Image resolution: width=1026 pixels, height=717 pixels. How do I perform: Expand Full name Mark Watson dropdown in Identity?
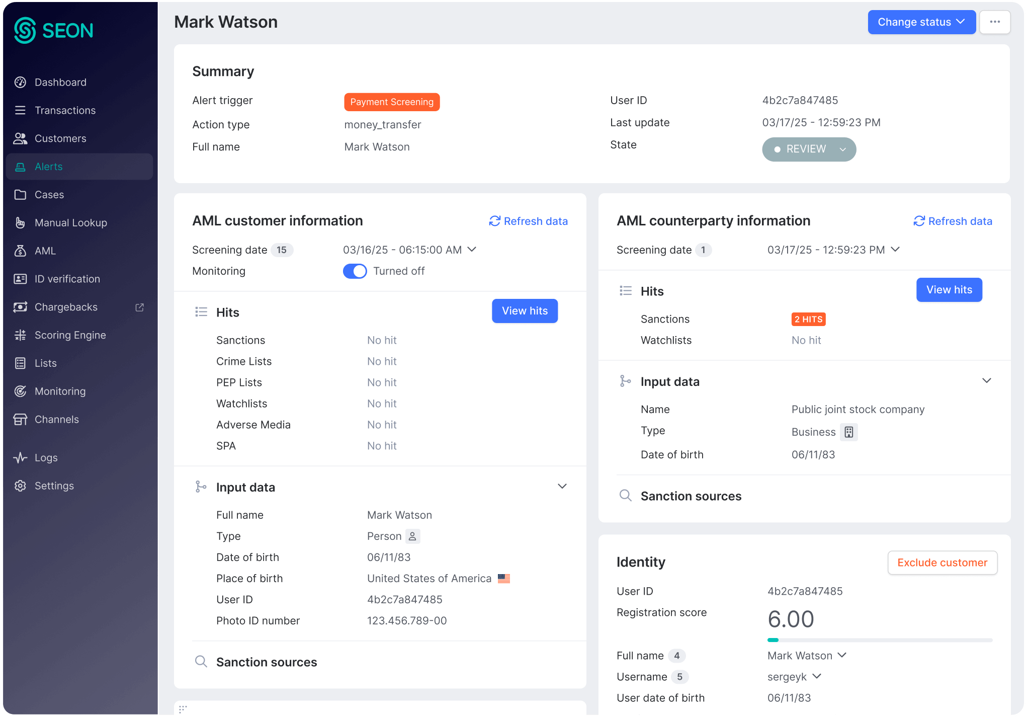(842, 655)
